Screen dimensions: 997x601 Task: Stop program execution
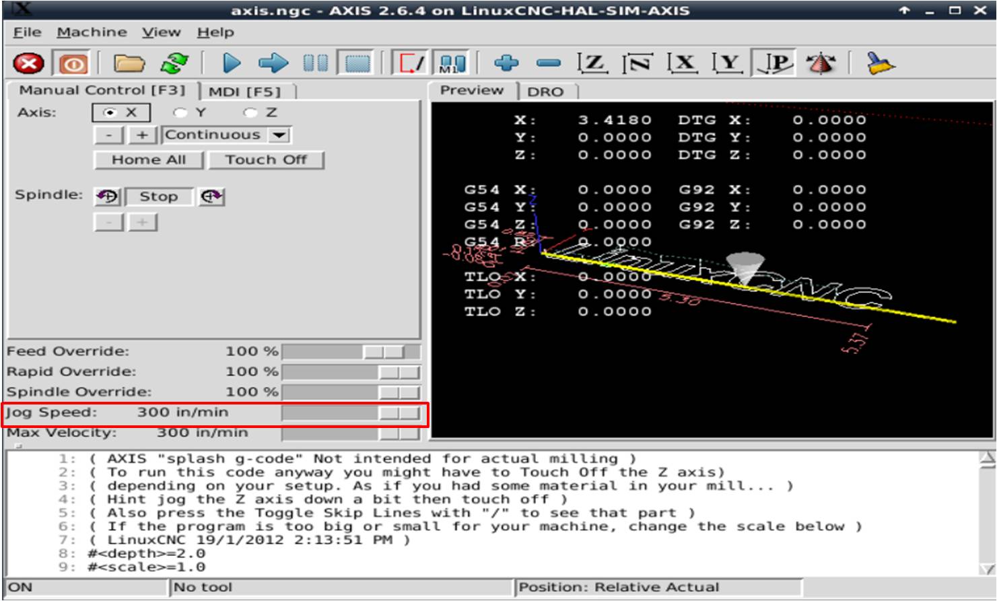[357, 64]
